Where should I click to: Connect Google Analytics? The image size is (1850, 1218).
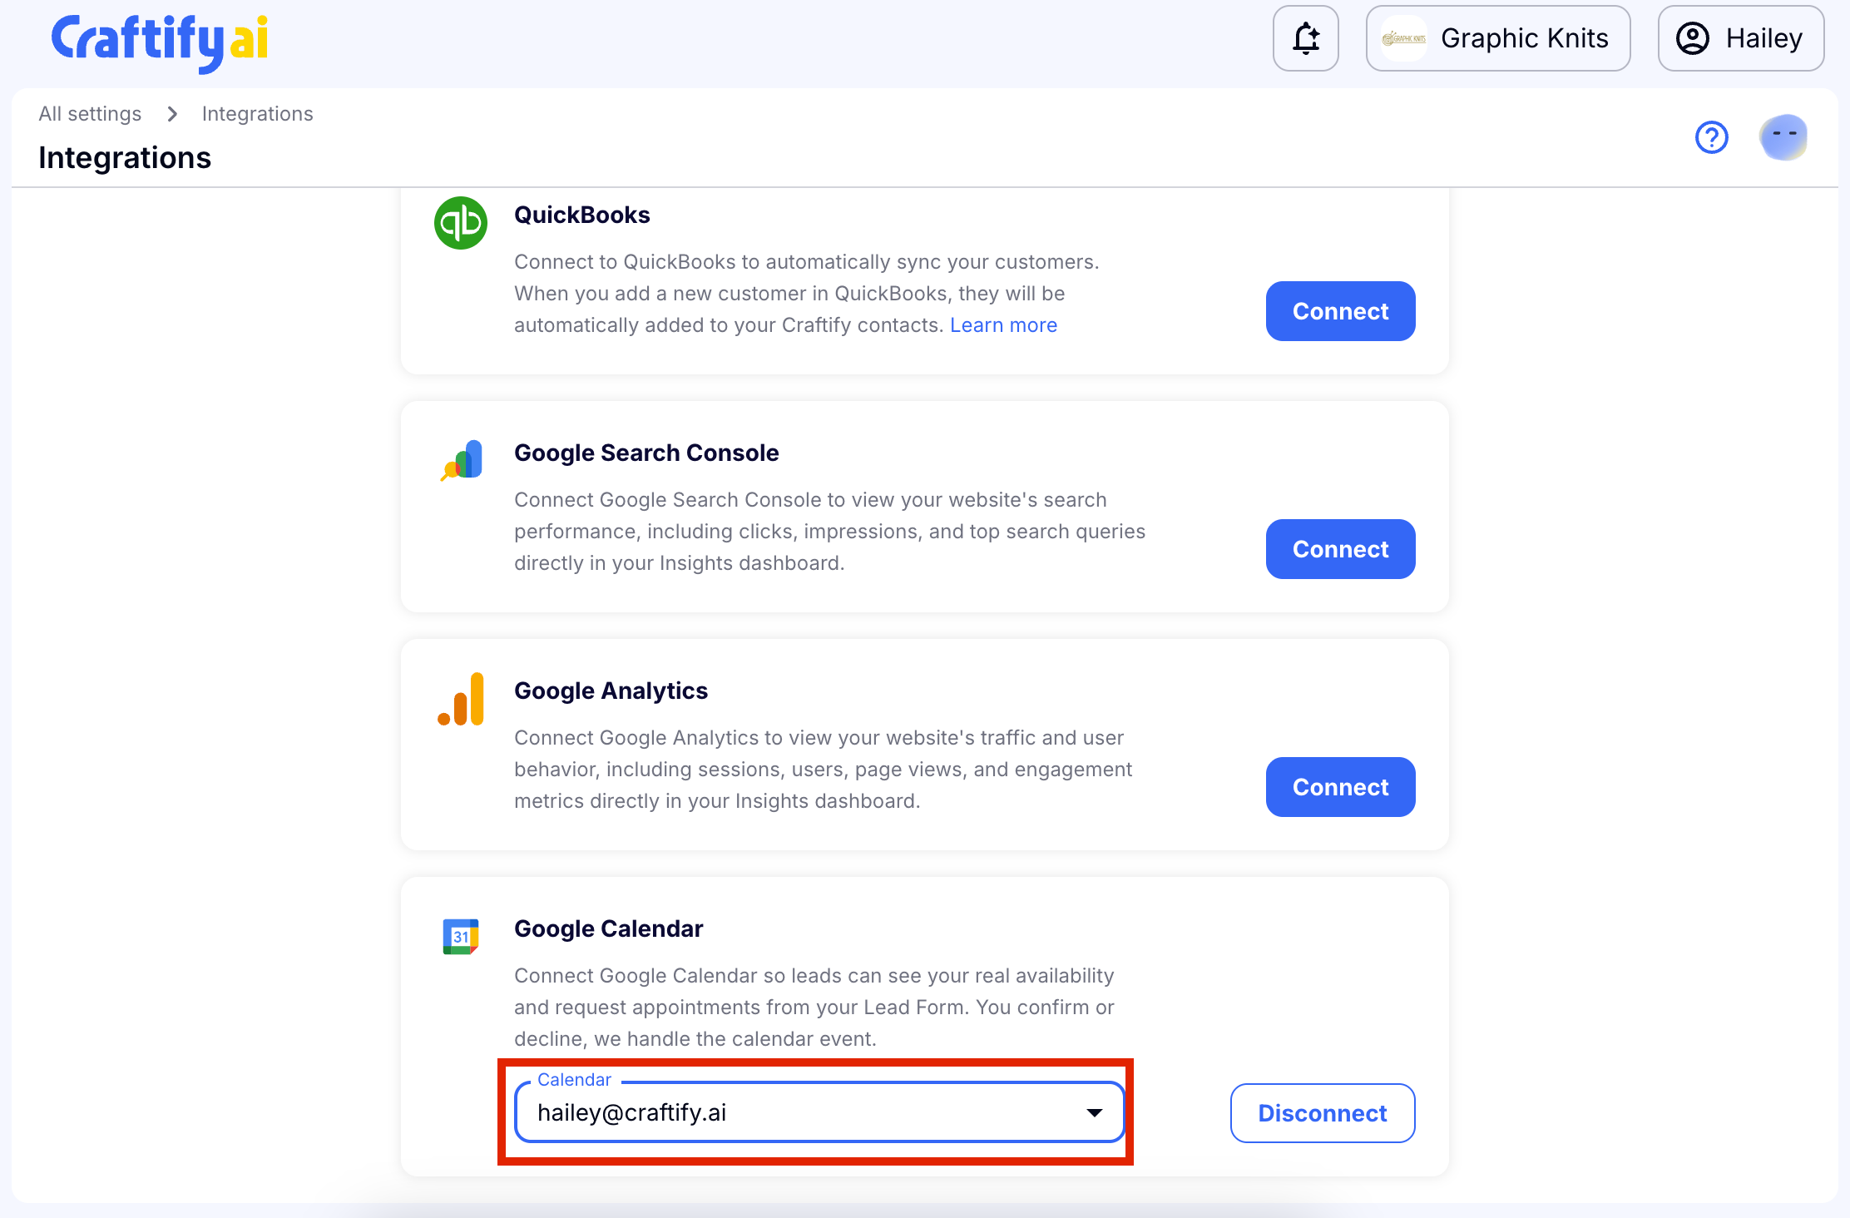click(x=1340, y=787)
